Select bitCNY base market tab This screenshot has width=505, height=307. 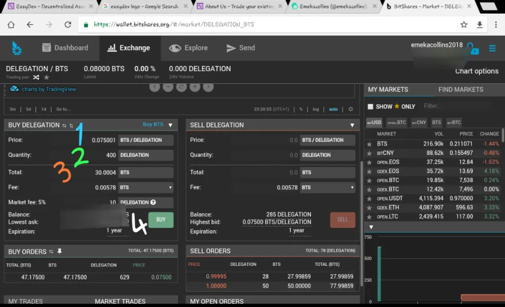pyautogui.click(x=419, y=123)
